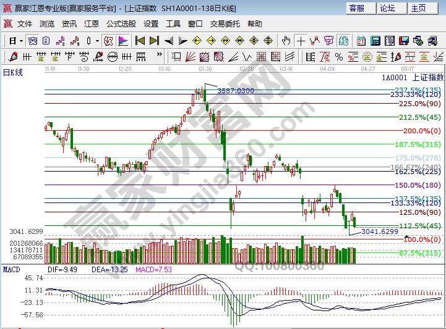The width and height of the screenshot is (446, 329).
Task: Select the hand pan tool
Action: coord(286,41)
